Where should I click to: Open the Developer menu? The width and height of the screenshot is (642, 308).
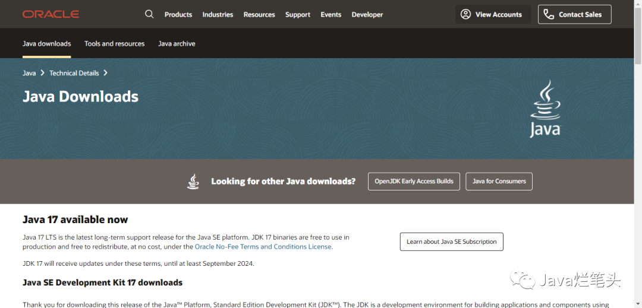pyautogui.click(x=367, y=14)
